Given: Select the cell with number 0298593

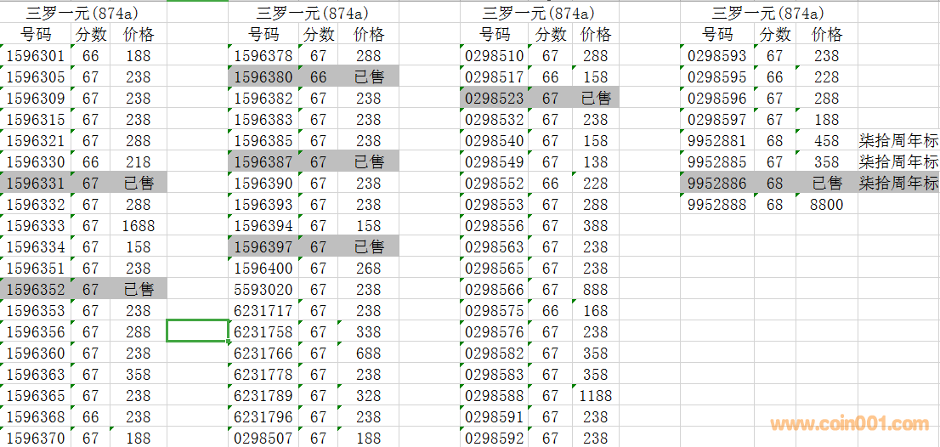Looking at the screenshot, I should point(717,56).
